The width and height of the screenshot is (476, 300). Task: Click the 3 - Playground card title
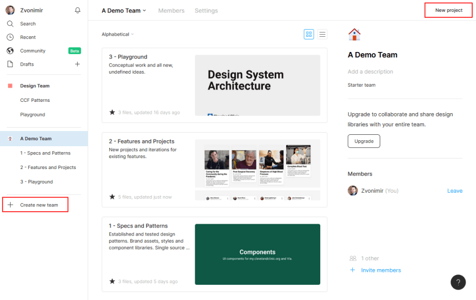[128, 57]
